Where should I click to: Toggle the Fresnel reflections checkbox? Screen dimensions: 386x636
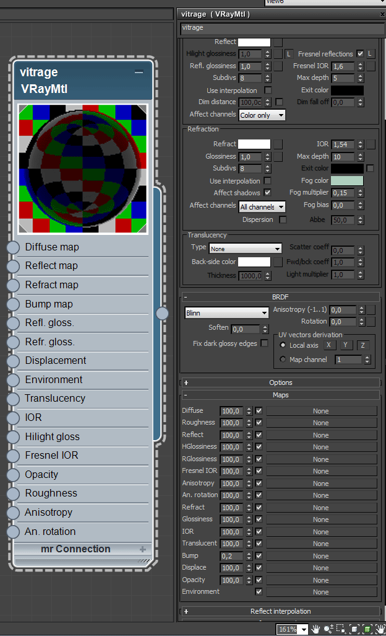pyautogui.click(x=360, y=53)
